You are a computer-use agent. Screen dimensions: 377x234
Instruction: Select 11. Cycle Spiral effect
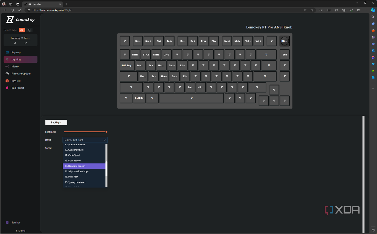coord(84,155)
